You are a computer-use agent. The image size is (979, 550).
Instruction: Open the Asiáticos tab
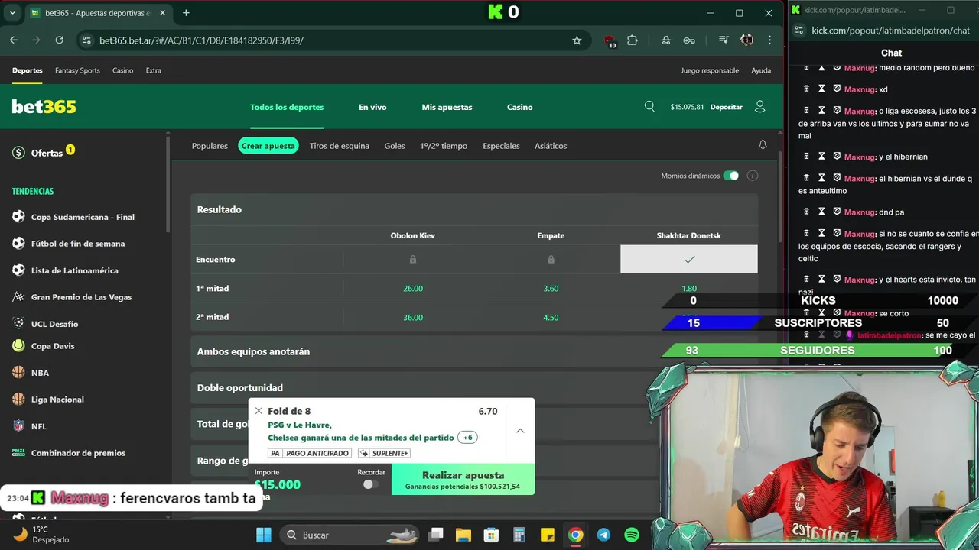click(551, 146)
